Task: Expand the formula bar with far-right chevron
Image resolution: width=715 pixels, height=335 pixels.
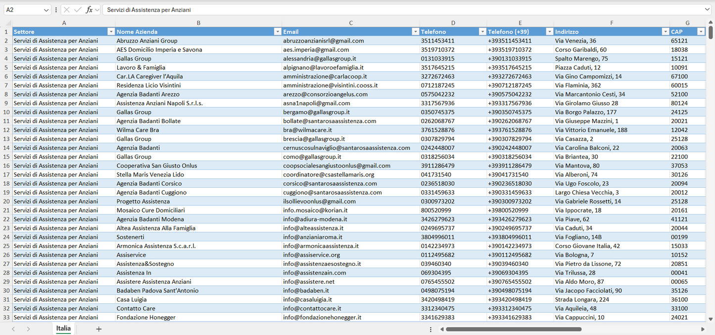Action: click(x=707, y=10)
